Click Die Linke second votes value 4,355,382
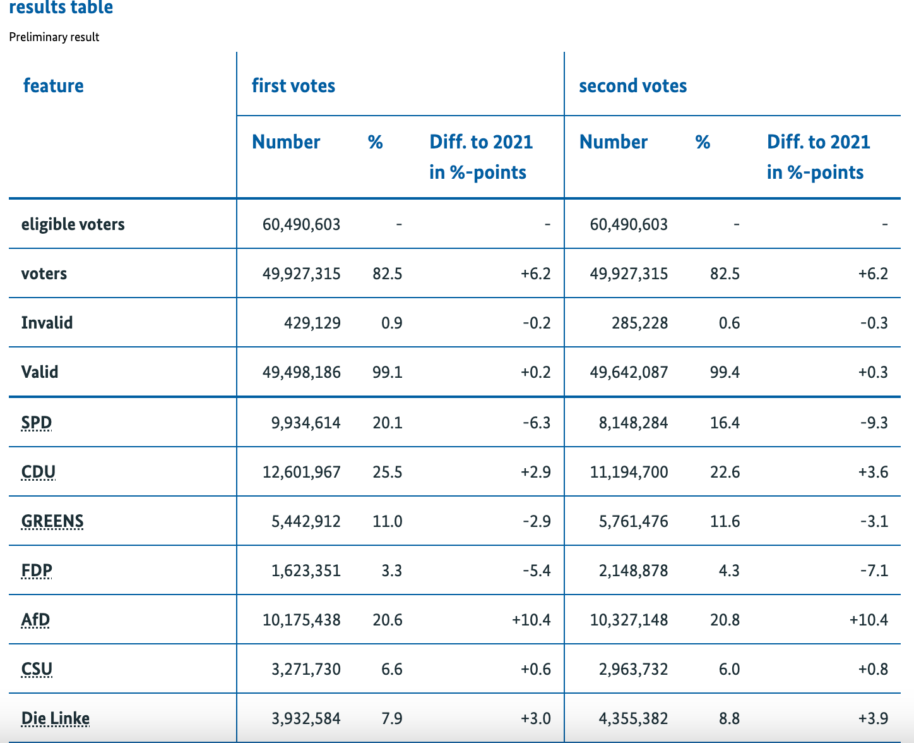The image size is (914, 743). pyautogui.click(x=634, y=718)
